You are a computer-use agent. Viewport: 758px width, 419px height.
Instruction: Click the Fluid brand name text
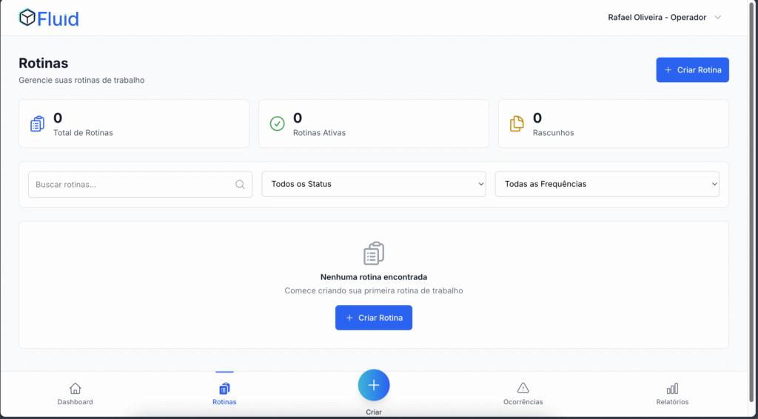click(x=58, y=18)
